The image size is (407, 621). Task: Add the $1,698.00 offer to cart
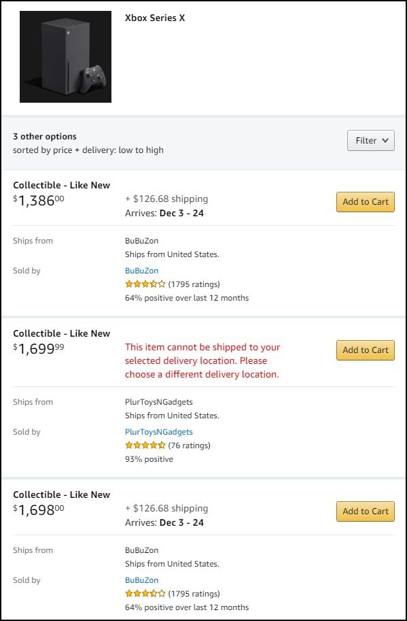click(x=365, y=511)
